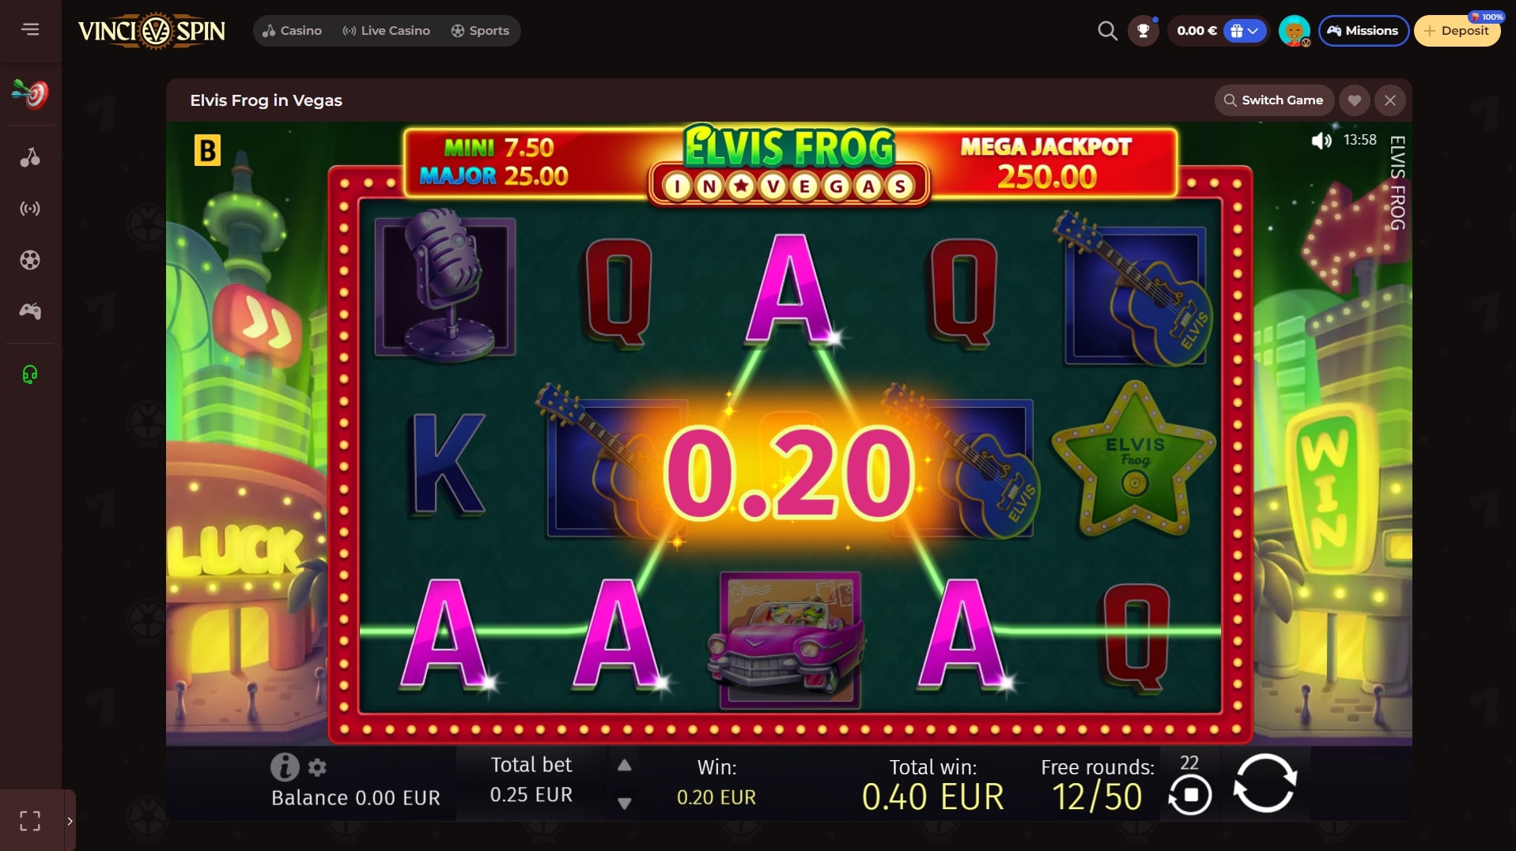This screenshot has width=1516, height=851.
Task: Open the search magnifier icon
Action: (x=1107, y=31)
